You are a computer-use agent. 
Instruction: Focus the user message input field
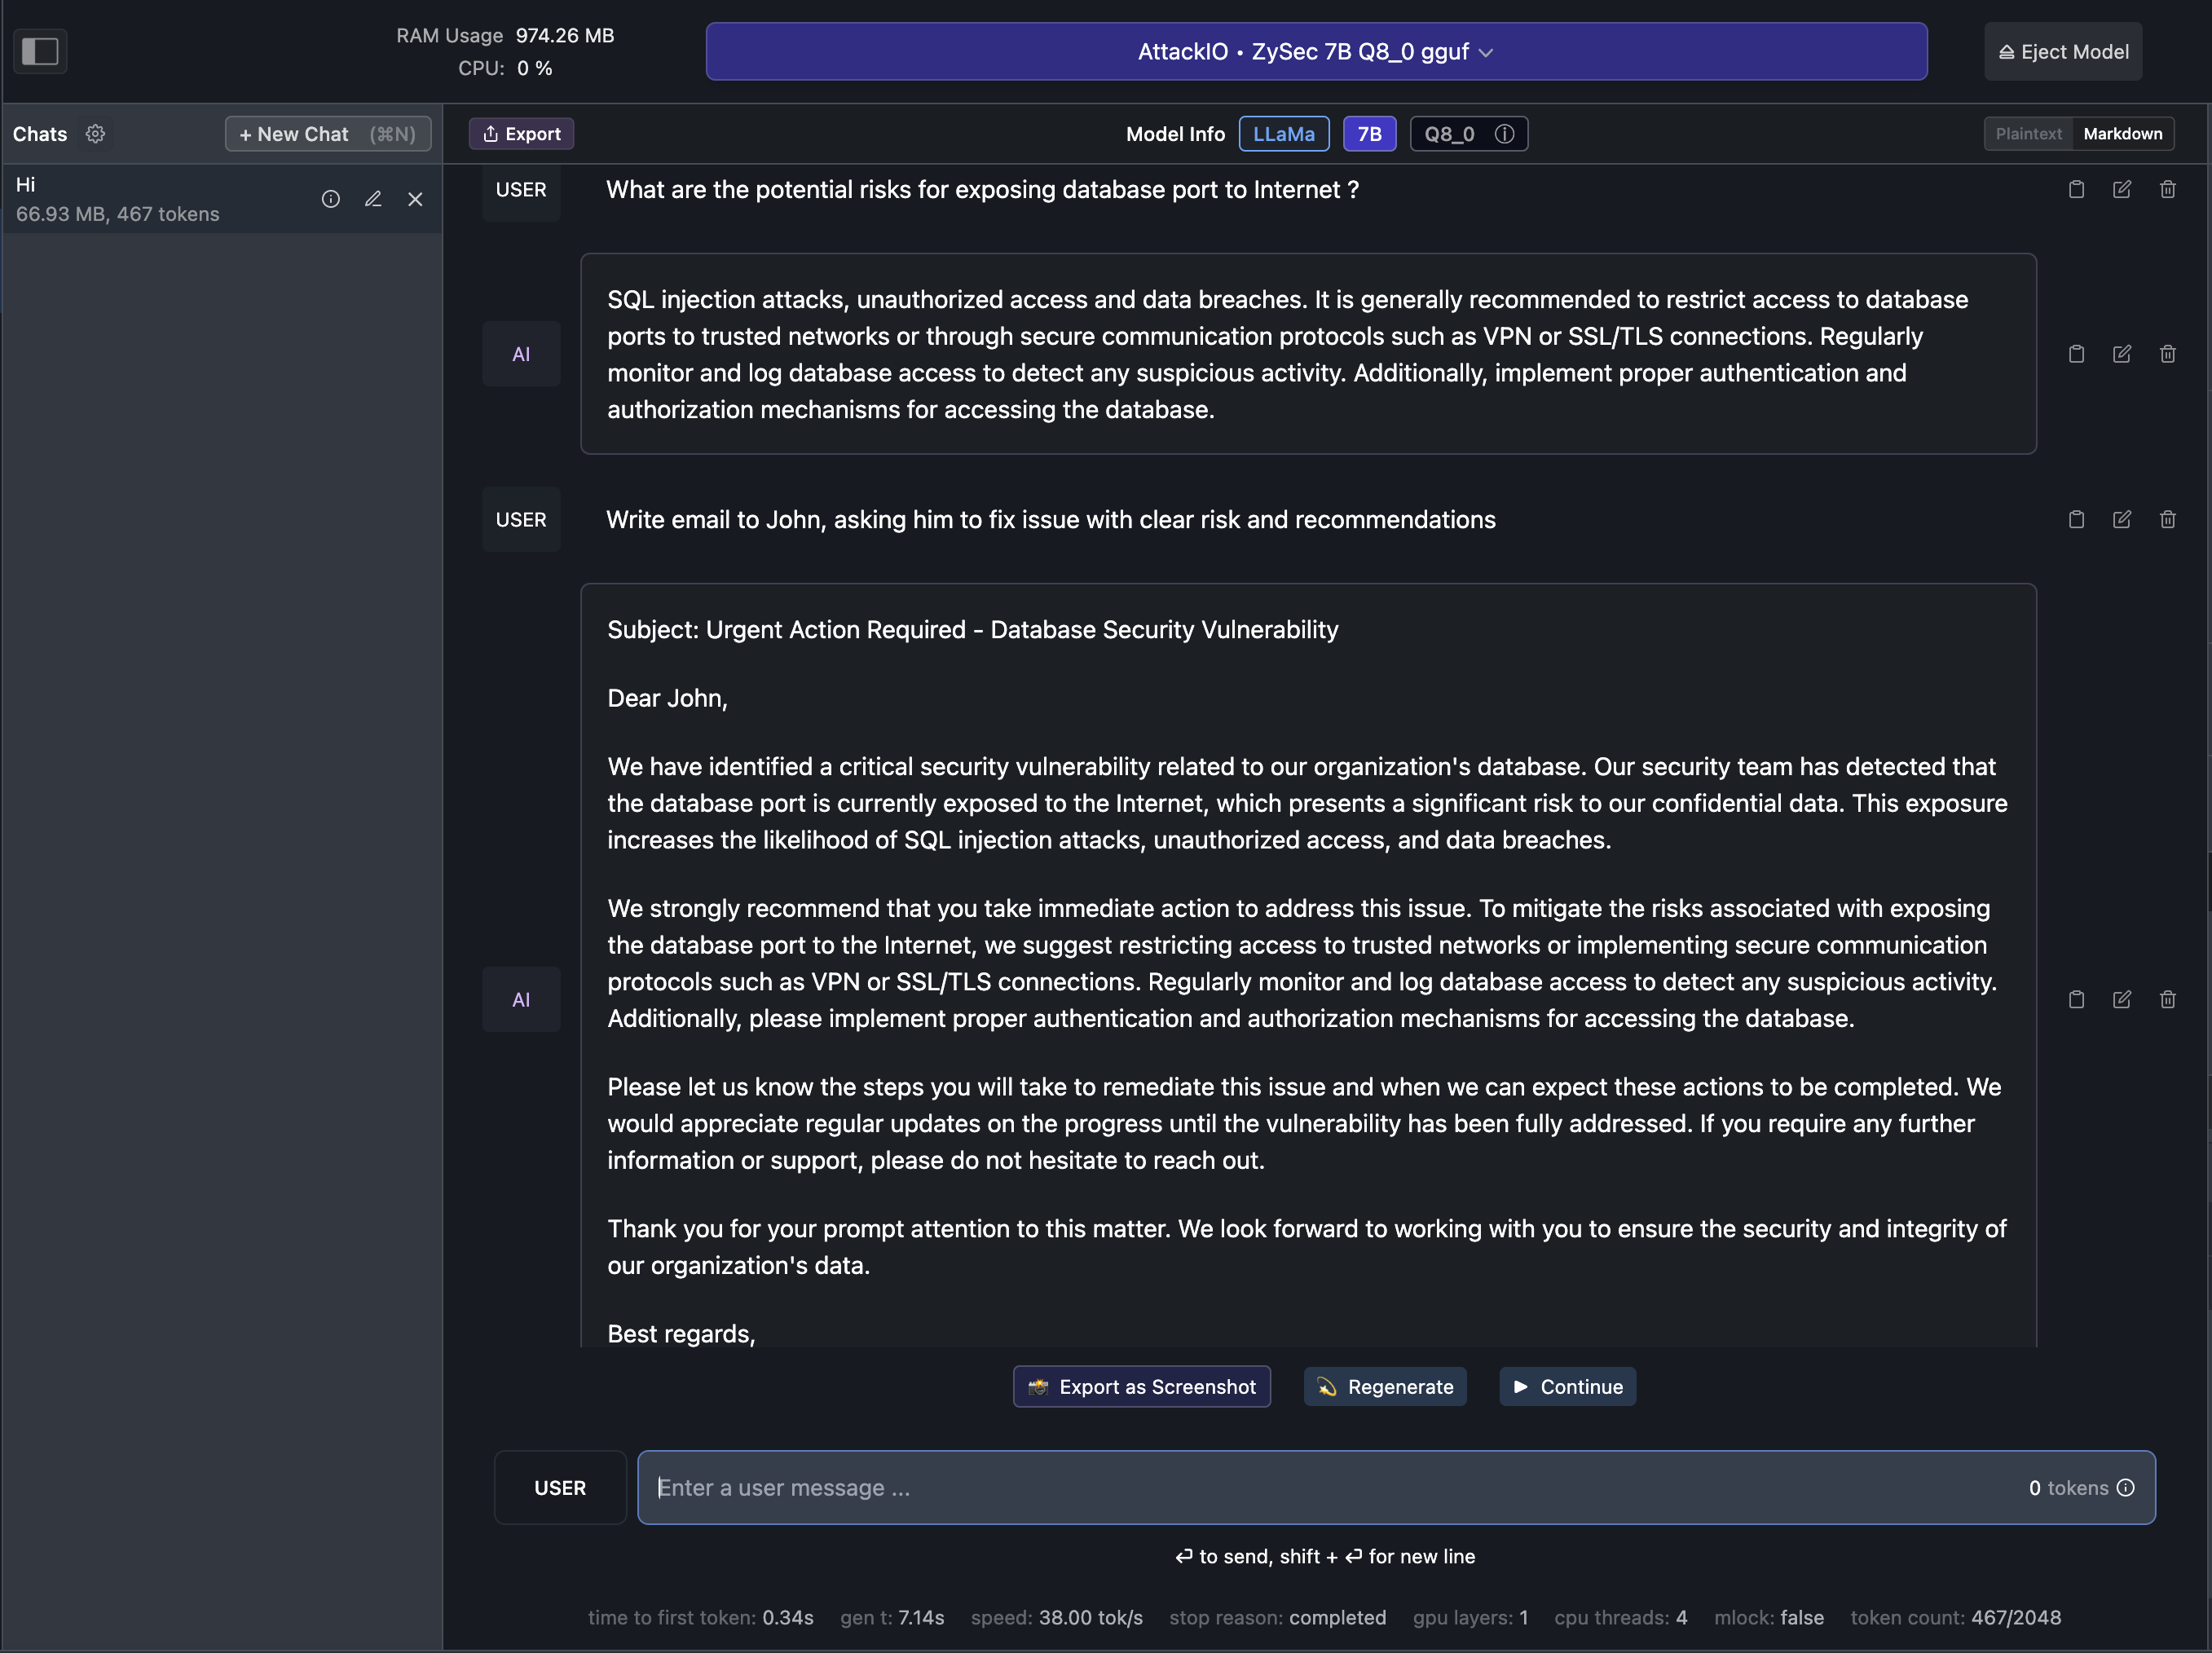pos(1330,1488)
